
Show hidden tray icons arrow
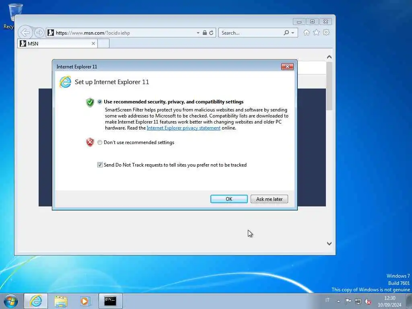339,301
